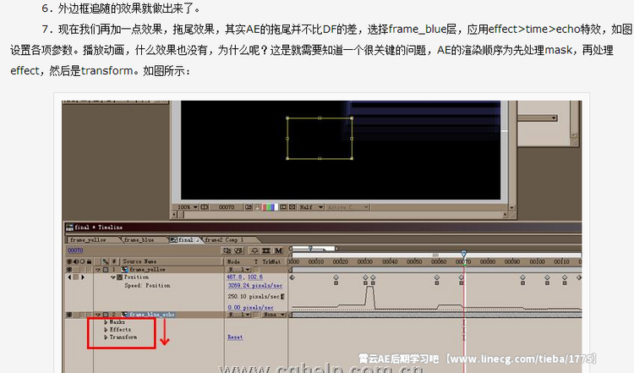Open the Half resolution dropdown
The image size is (634, 373).
point(310,207)
